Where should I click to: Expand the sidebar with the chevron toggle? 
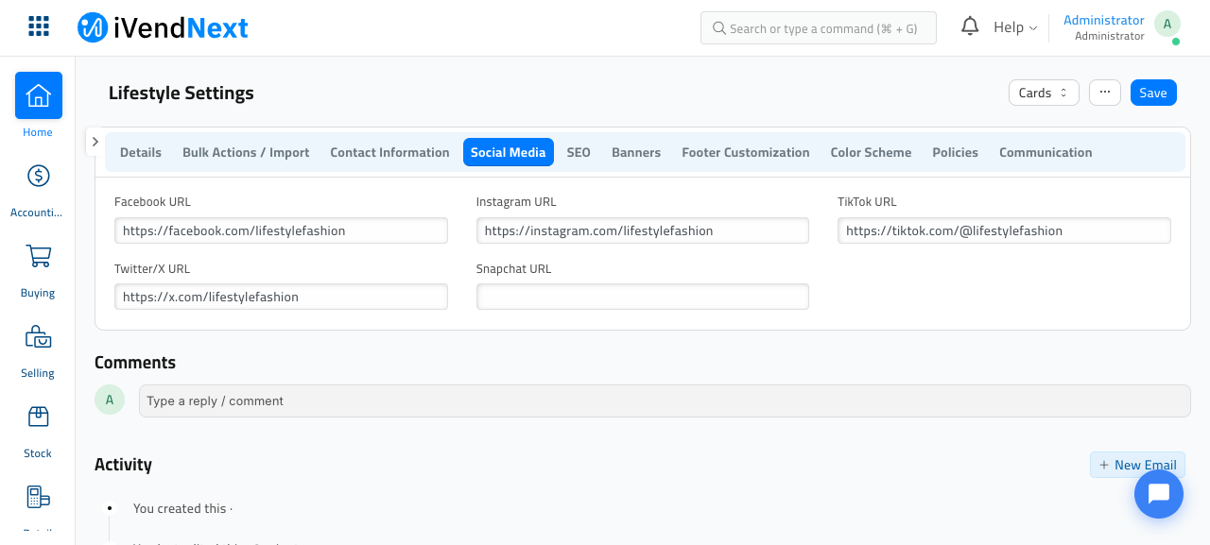pos(95,142)
